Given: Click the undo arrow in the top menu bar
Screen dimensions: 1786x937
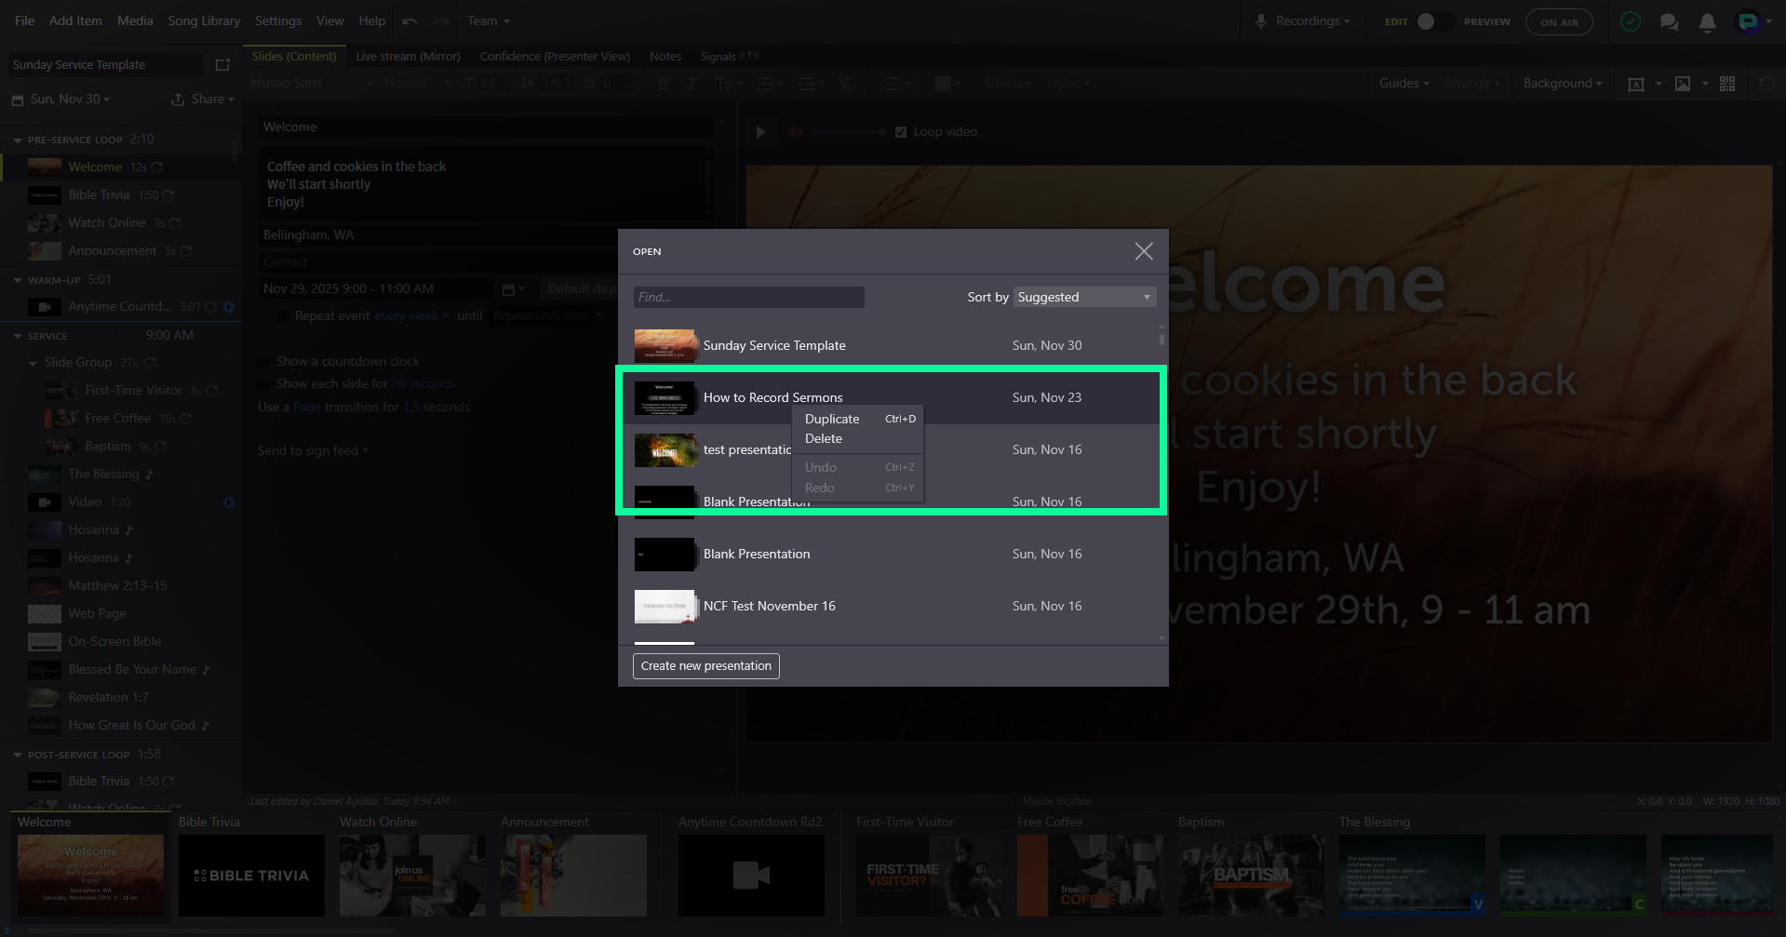Looking at the screenshot, I should (x=410, y=20).
